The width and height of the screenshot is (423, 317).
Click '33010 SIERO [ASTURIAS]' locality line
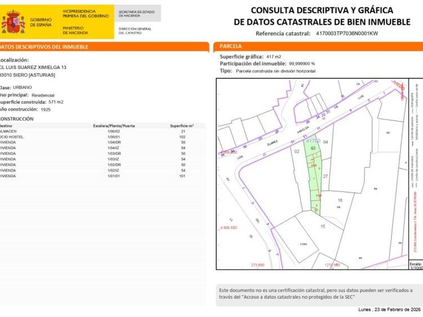[28, 75]
